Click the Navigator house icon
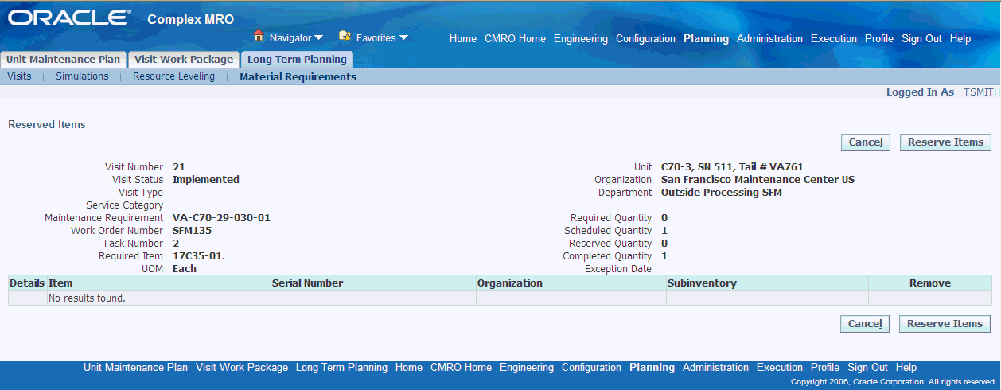1001x390 pixels. click(258, 37)
